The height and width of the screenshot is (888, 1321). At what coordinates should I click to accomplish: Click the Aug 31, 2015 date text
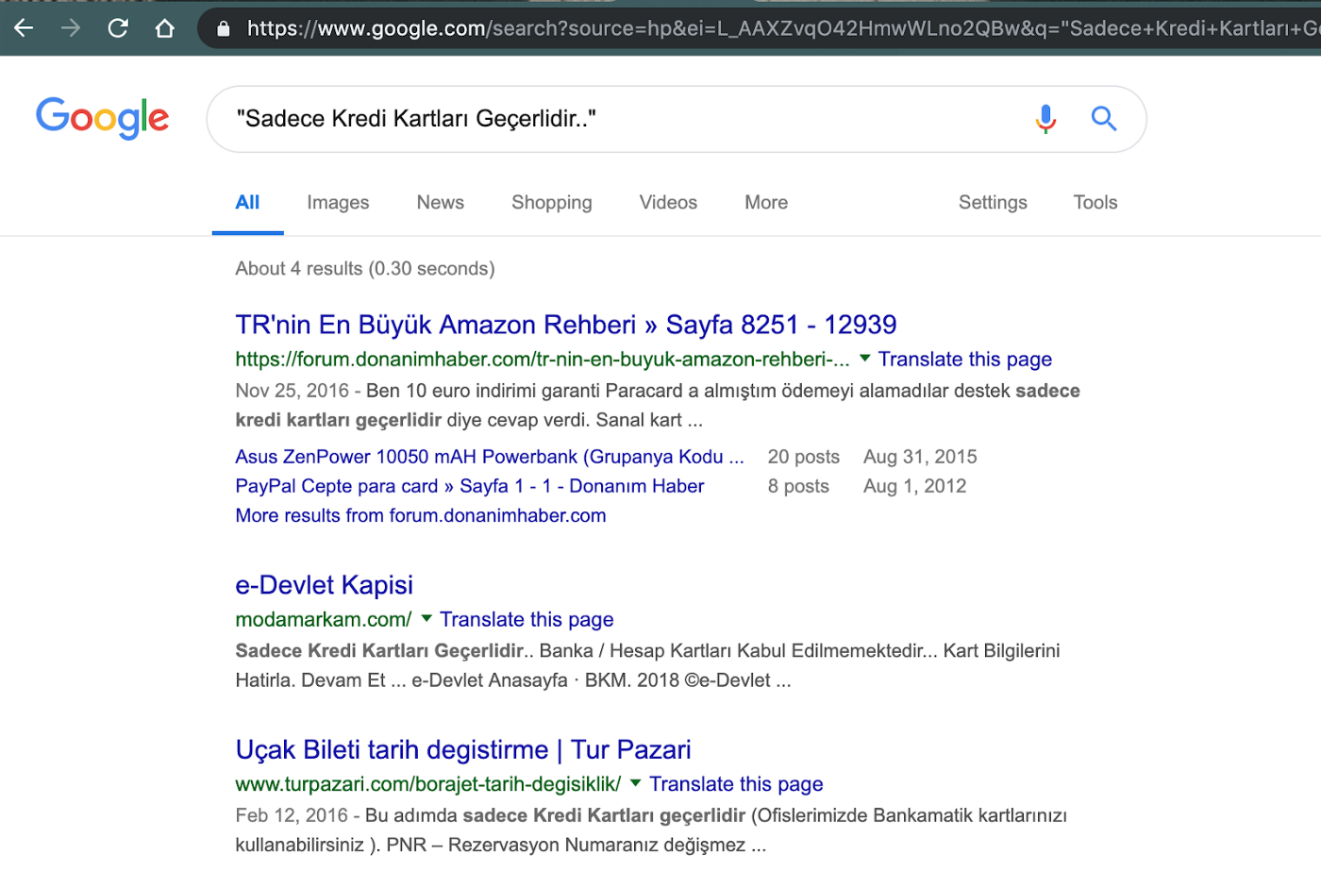pyautogui.click(x=920, y=457)
